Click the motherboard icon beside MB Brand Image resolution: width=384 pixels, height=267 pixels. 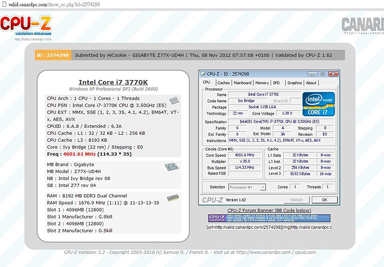point(172,167)
